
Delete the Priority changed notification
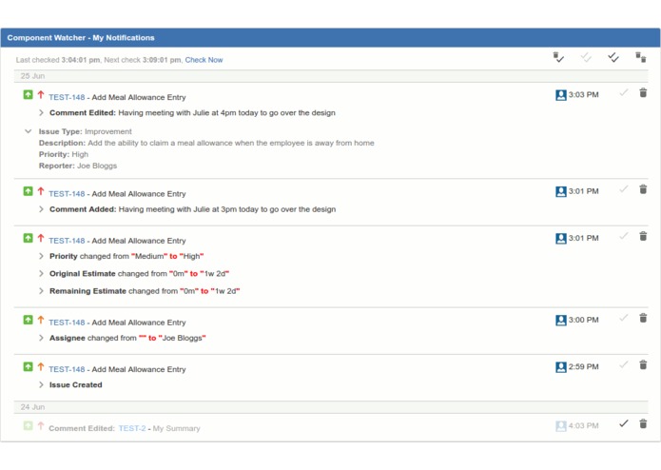tap(643, 236)
